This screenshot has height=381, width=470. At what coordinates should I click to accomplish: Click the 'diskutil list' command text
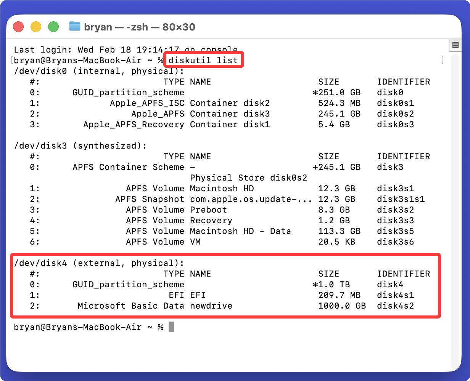point(203,60)
